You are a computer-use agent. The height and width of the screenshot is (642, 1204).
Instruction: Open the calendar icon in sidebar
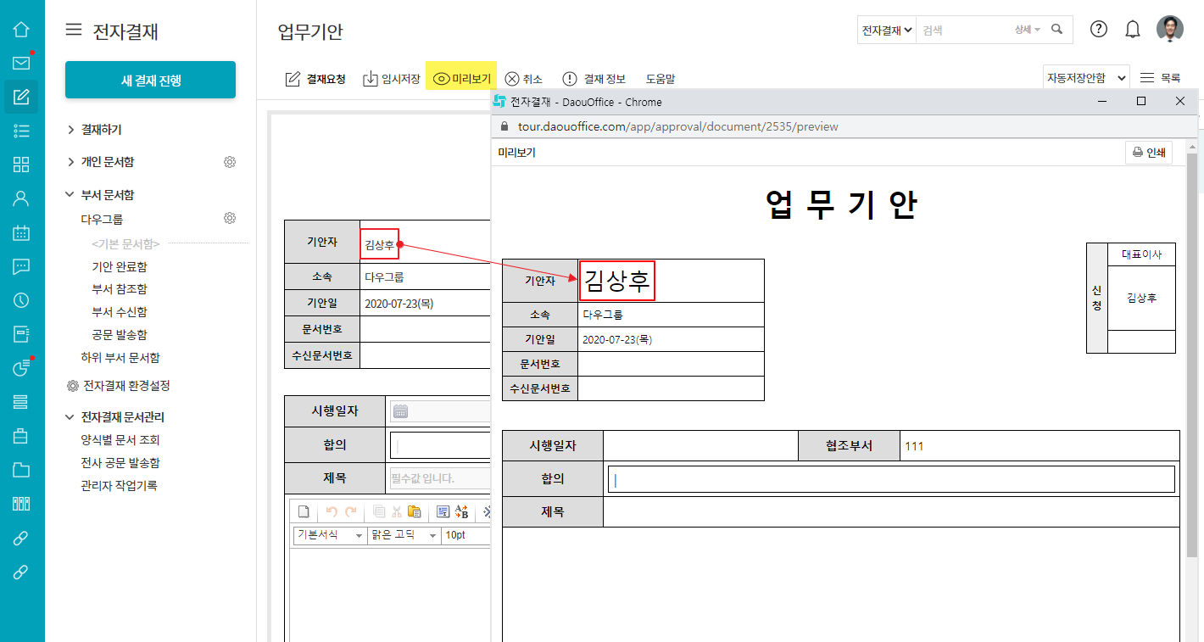pyautogui.click(x=21, y=232)
